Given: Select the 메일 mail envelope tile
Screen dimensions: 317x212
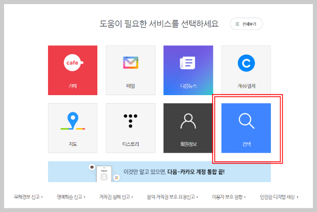Looking at the screenshot, I should click(130, 70).
